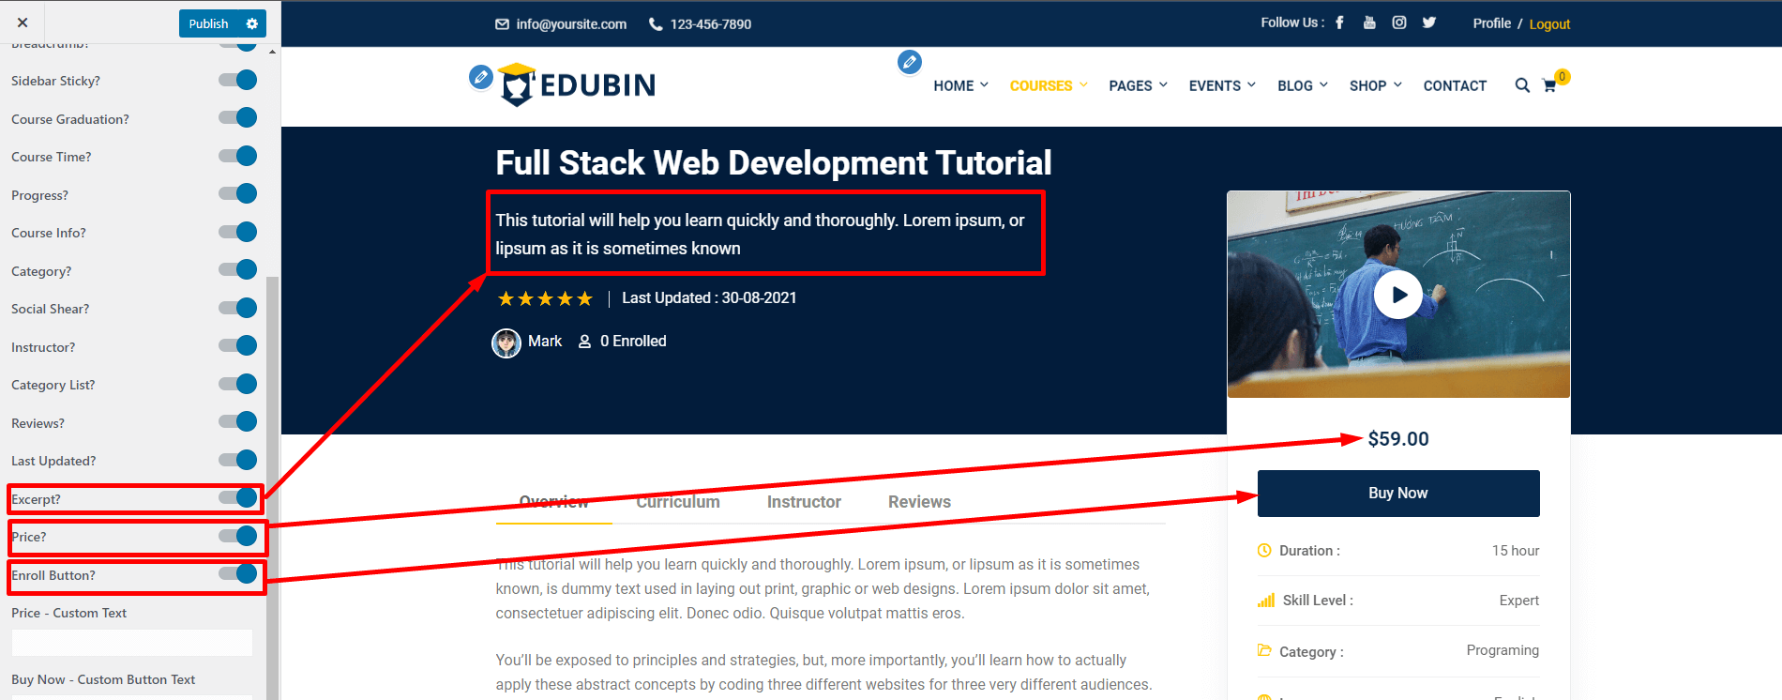Click the Publish settings gear icon

[251, 23]
